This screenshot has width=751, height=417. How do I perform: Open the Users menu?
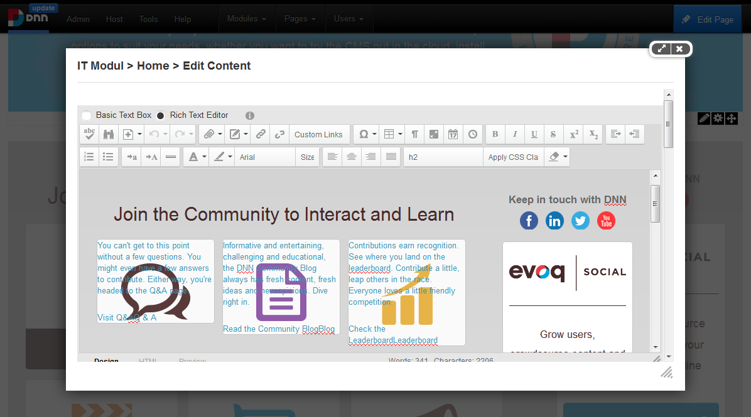[348, 19]
